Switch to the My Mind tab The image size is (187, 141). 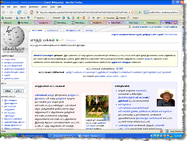(25, 23)
